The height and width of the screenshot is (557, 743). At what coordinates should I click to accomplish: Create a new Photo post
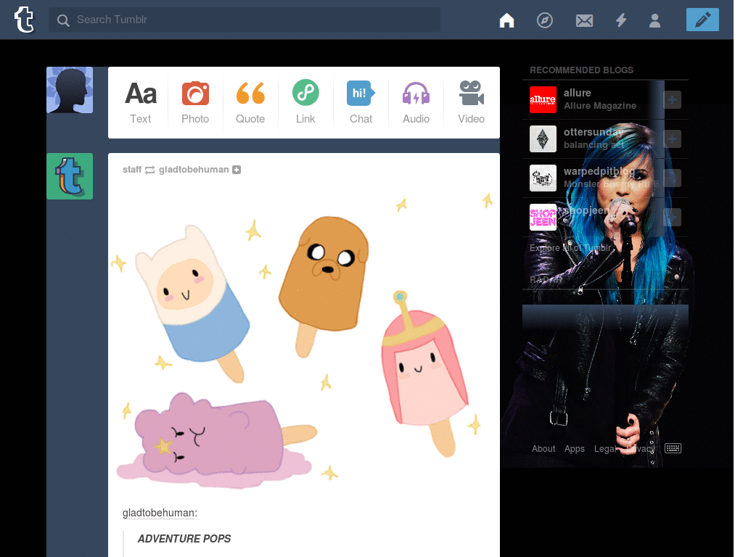tap(195, 102)
